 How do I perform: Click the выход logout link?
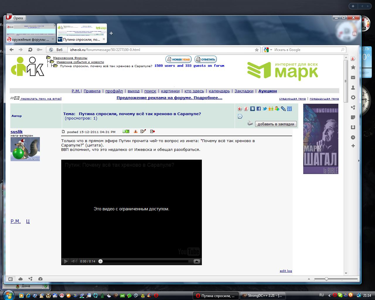coord(134,91)
